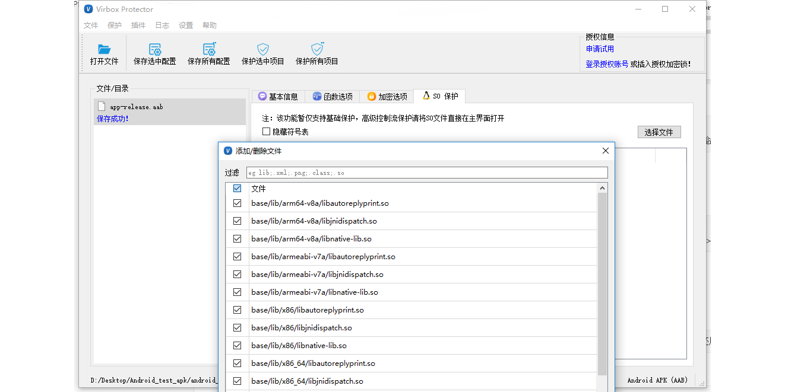
Task: Click the purple icon on the 基本信息 tab
Action: (x=262, y=95)
